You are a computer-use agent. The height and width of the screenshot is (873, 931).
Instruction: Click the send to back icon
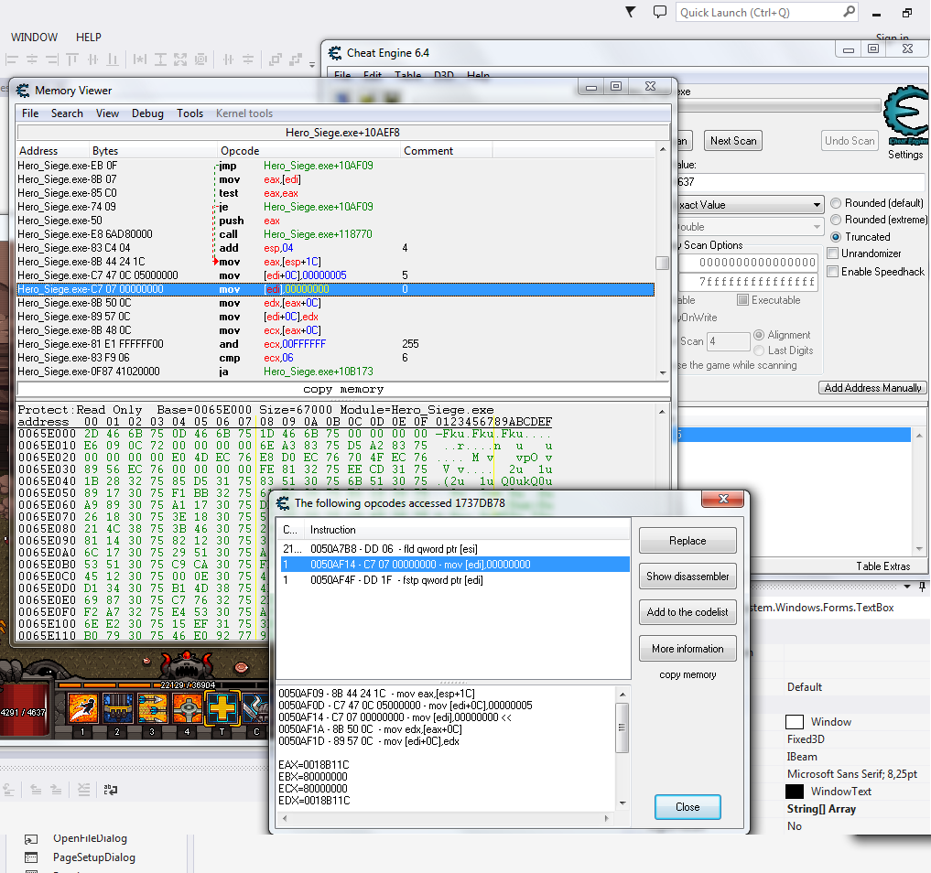295,59
